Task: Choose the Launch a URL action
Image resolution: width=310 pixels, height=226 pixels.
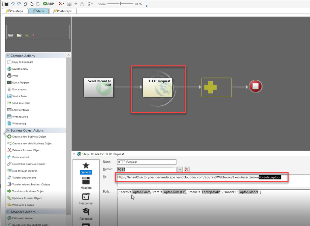Action: [x=20, y=69]
